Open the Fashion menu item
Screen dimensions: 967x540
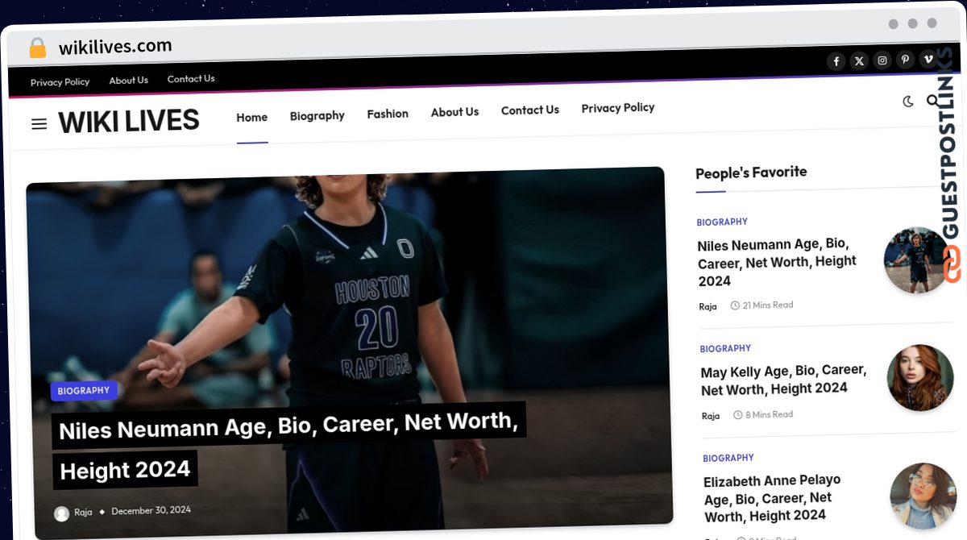388,114
